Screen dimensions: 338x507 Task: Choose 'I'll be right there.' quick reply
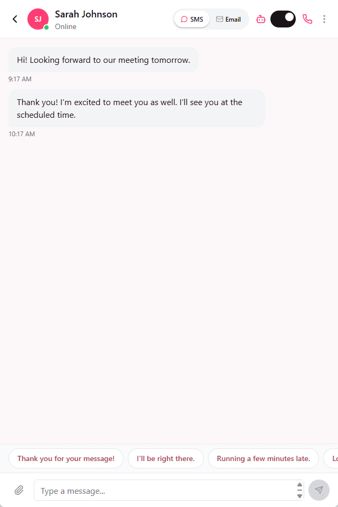166,458
